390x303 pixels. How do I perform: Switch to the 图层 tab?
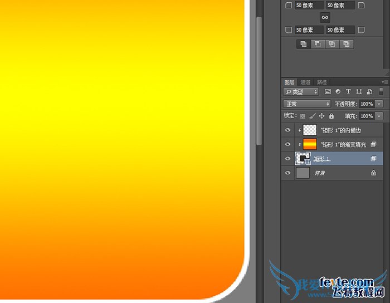tap(289, 82)
